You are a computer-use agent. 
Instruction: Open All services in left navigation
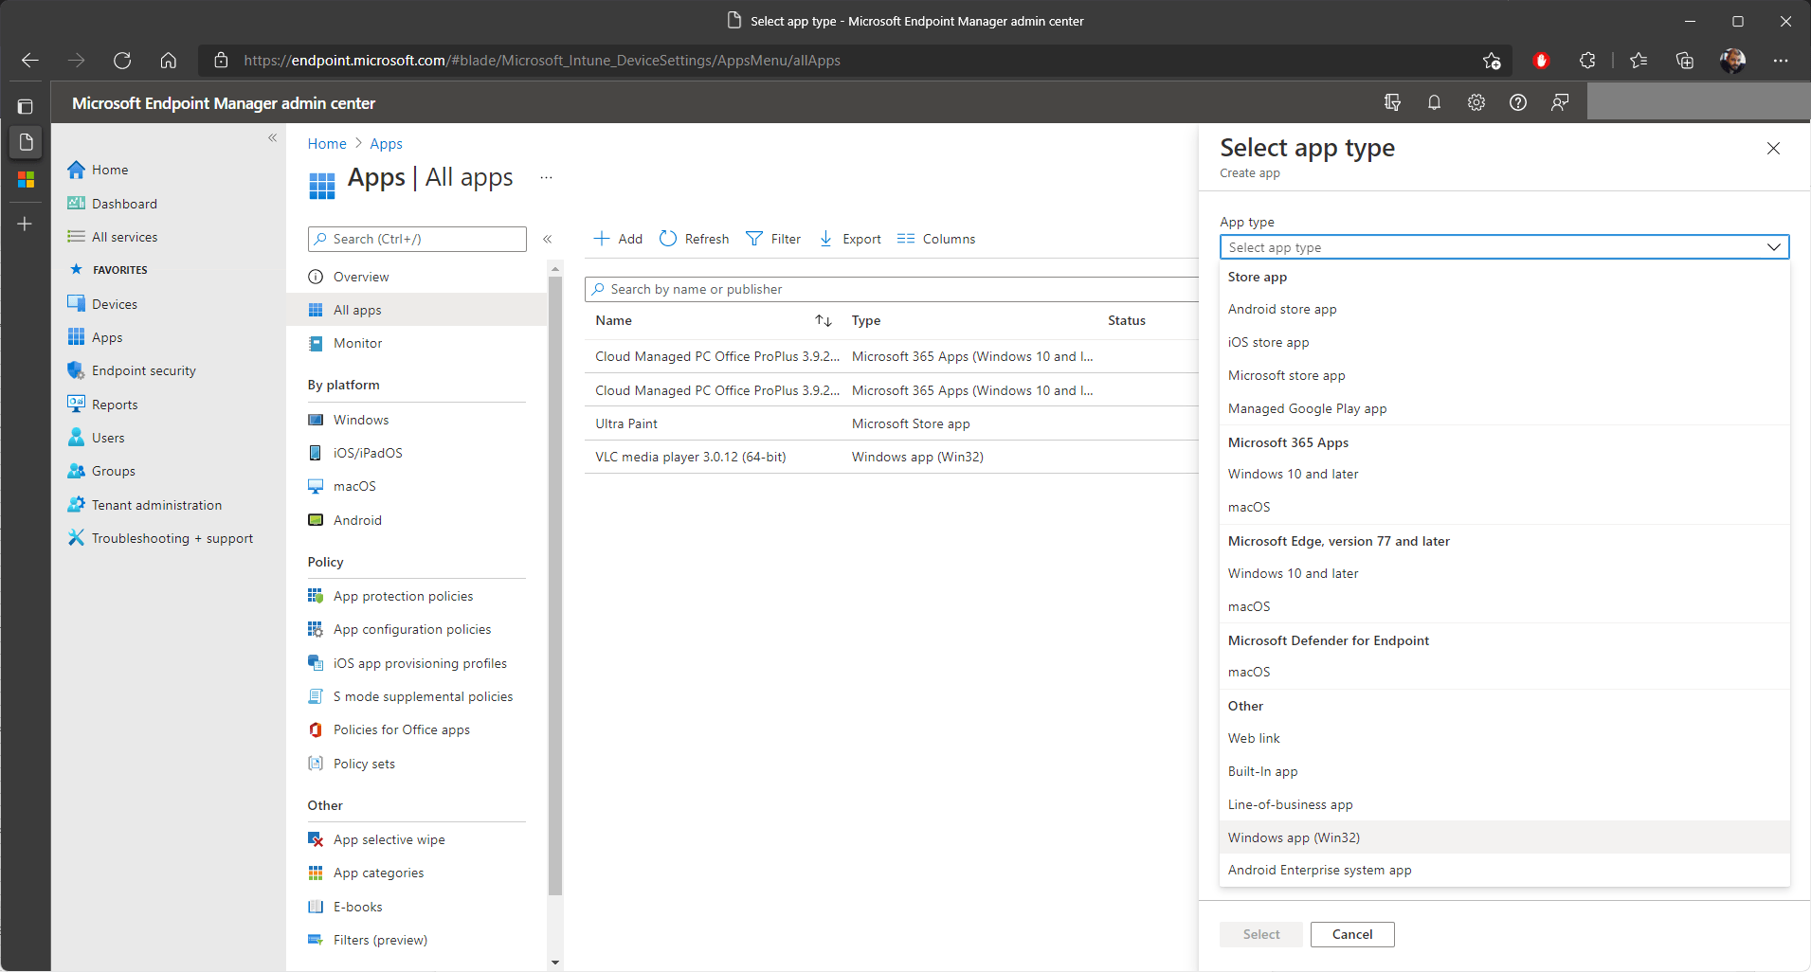pos(124,237)
